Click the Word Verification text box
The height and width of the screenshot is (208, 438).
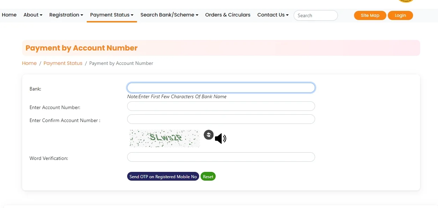point(221,157)
